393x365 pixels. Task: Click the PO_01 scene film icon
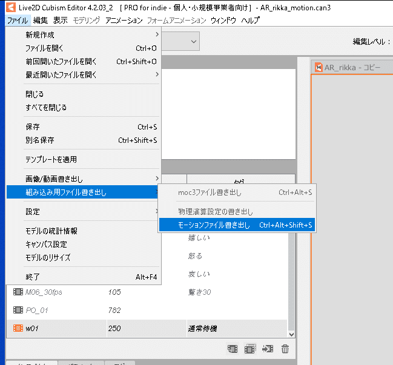tap(18, 310)
